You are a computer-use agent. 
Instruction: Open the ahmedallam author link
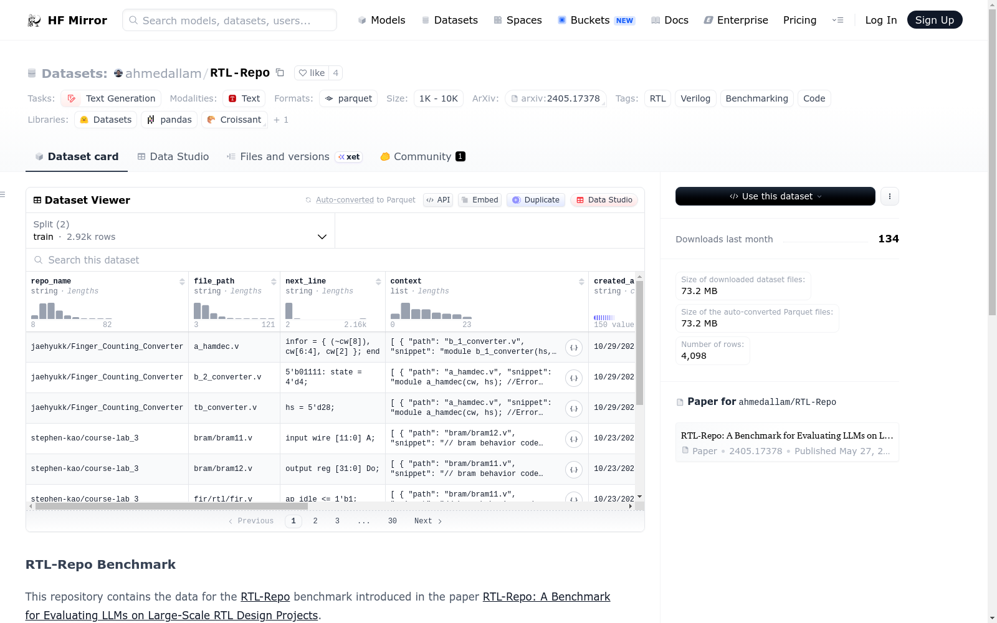pos(163,74)
